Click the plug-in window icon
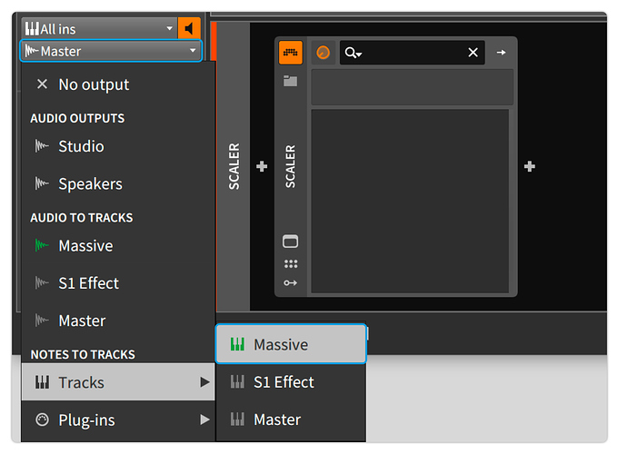618x454 pixels. (291, 241)
